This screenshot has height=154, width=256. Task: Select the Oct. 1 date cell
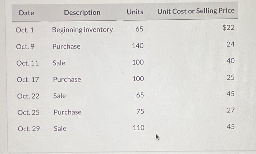[x=25, y=30]
